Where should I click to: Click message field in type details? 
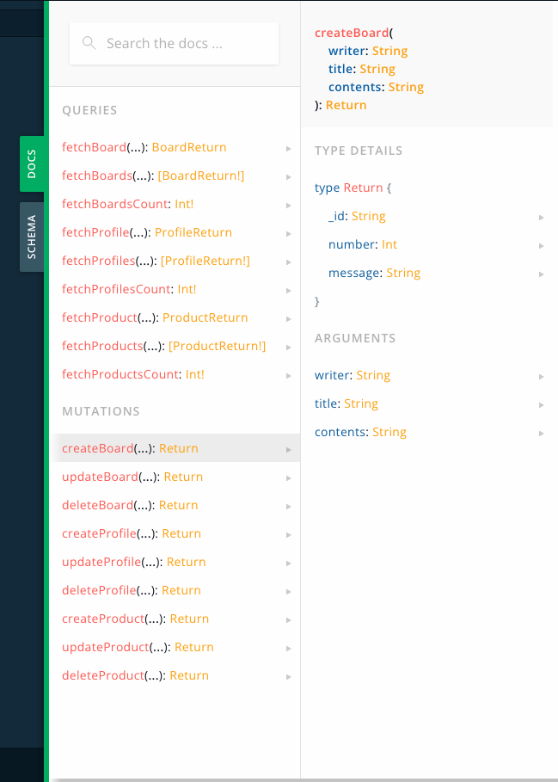[x=354, y=274]
